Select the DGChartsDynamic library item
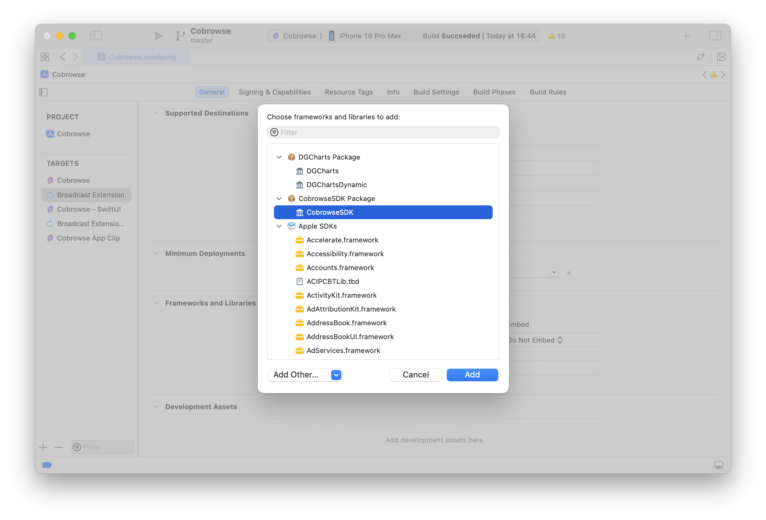 336,185
